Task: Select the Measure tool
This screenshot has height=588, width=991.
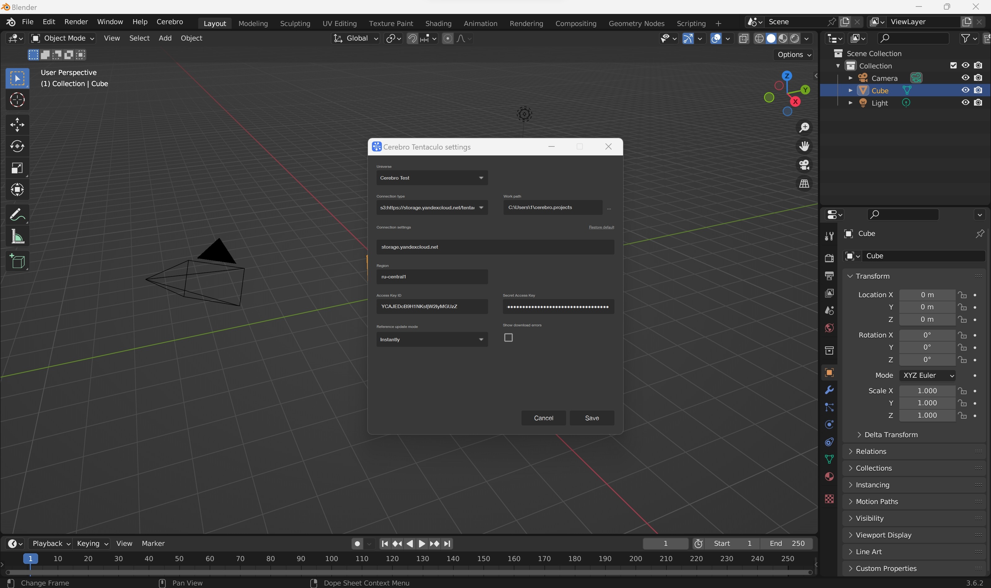Action: coord(17,237)
